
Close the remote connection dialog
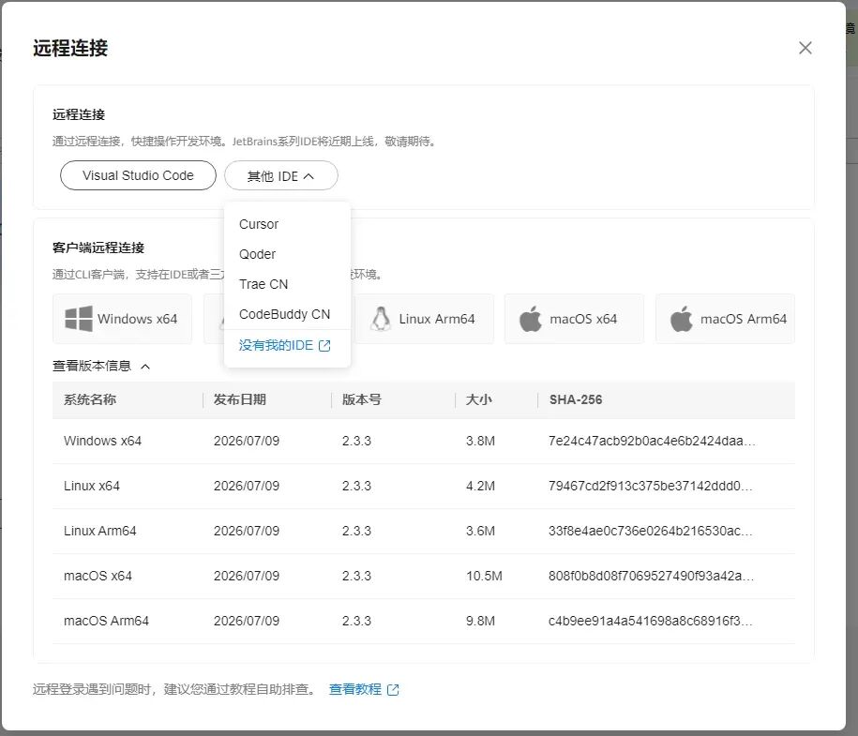point(805,48)
